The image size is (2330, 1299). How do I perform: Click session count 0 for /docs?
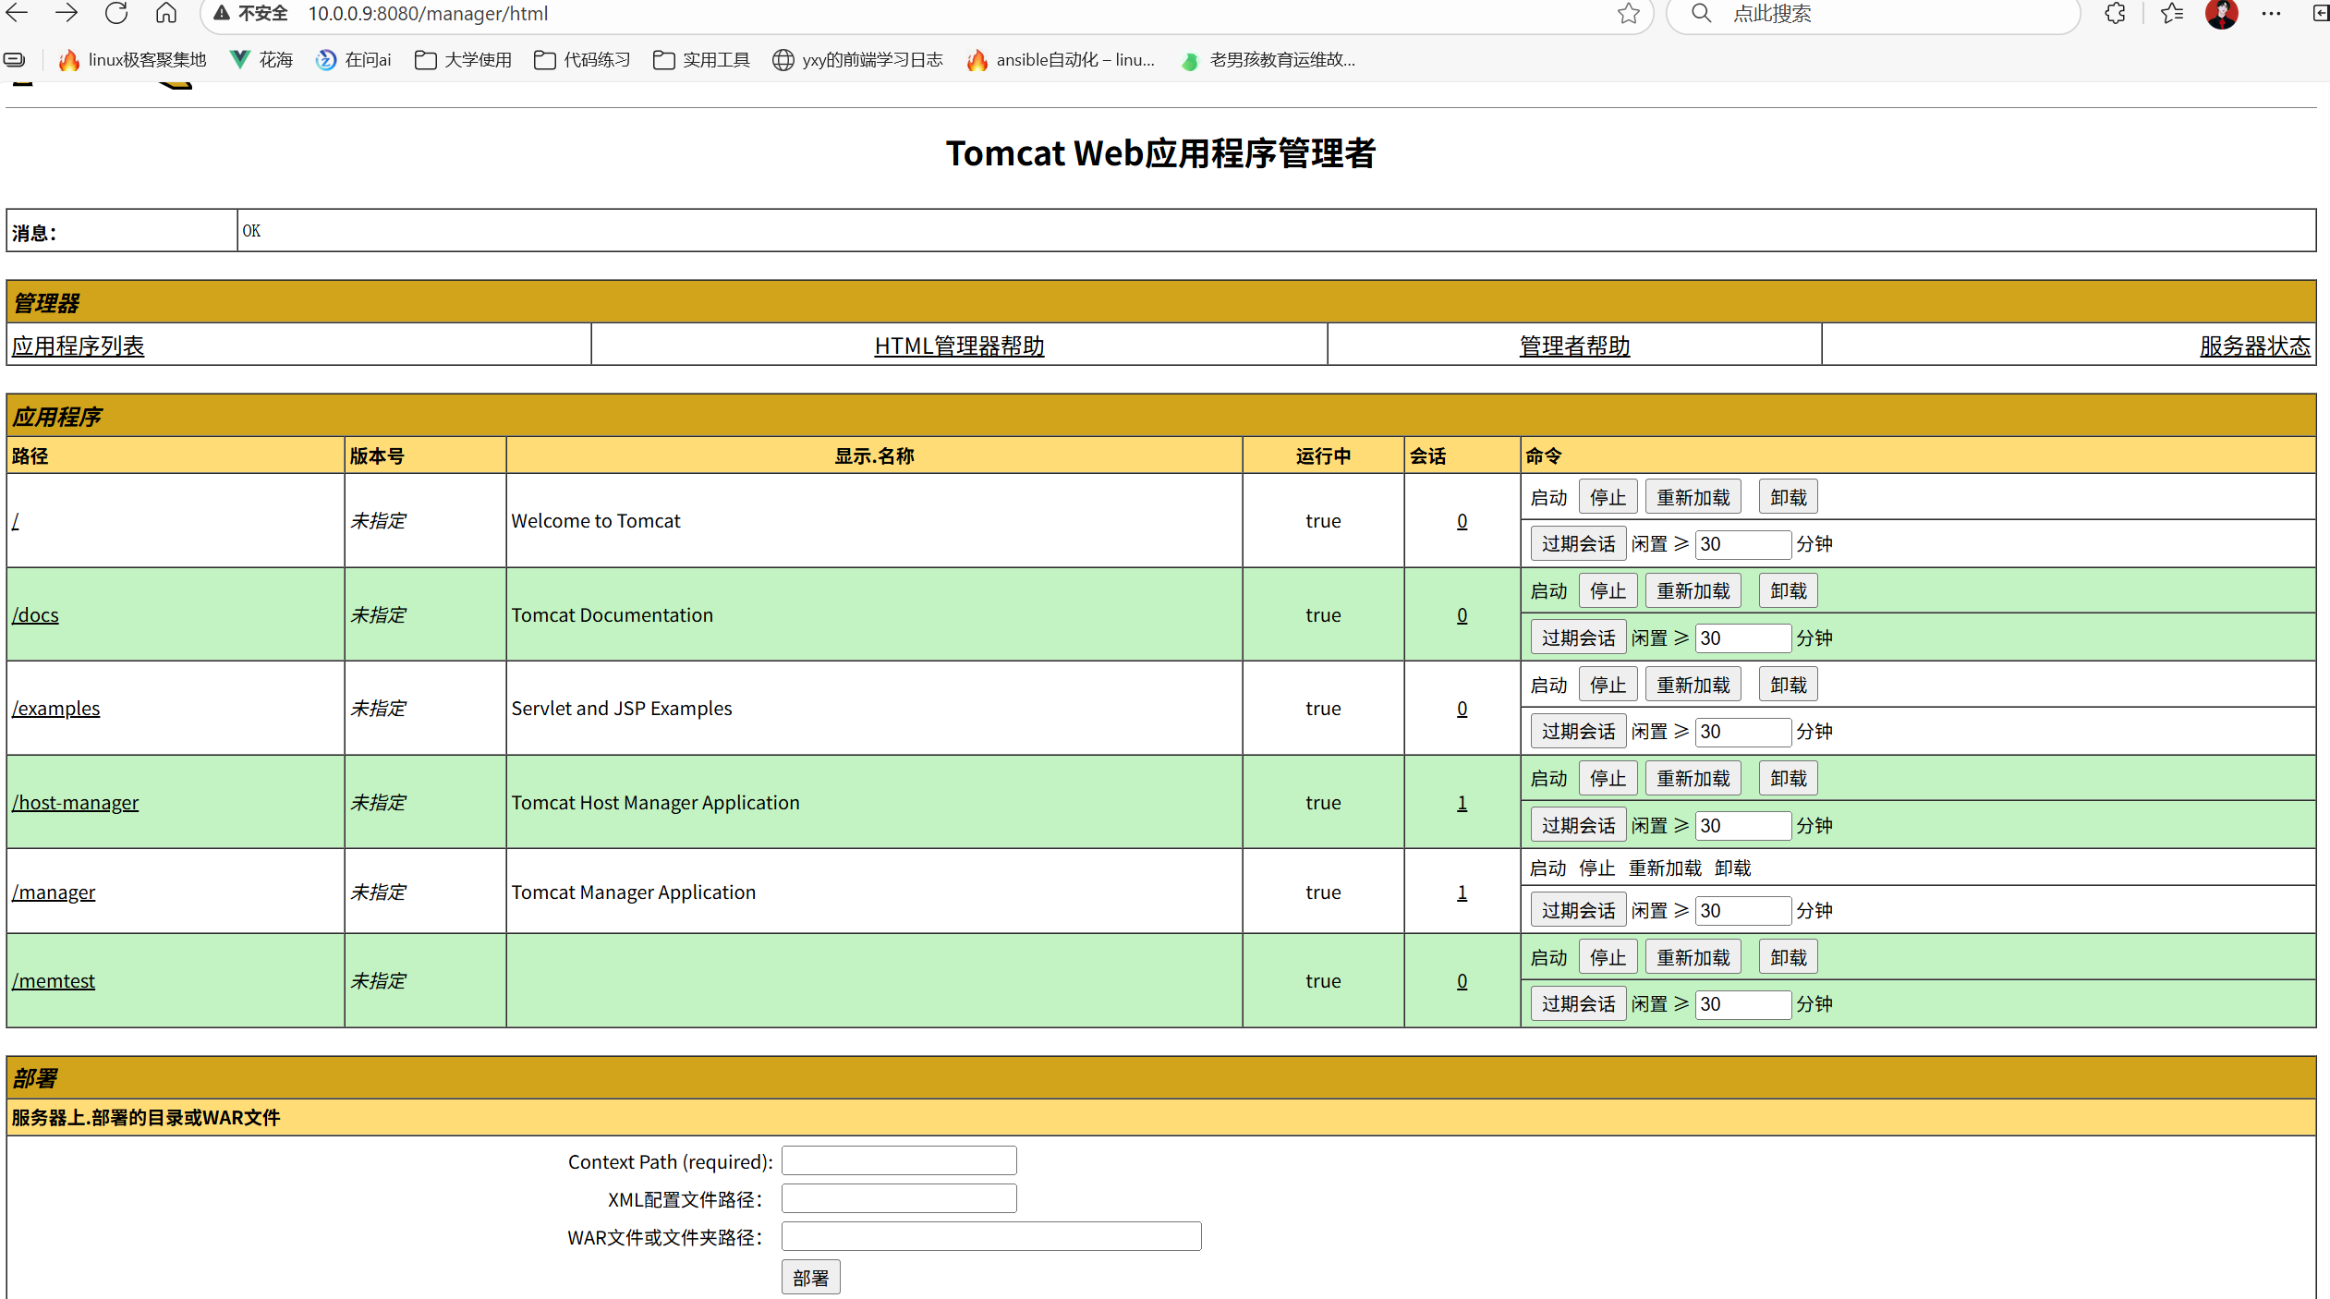(1462, 615)
